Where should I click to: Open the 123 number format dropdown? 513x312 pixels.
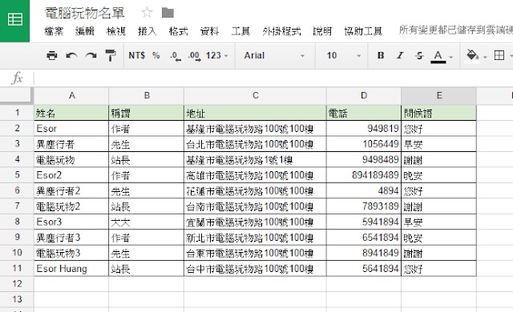pyautogui.click(x=216, y=55)
